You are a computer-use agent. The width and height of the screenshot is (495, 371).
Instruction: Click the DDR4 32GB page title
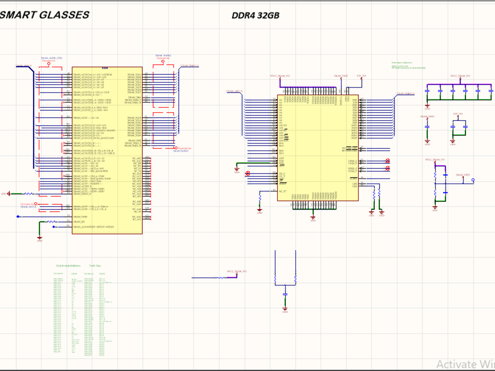255,15
